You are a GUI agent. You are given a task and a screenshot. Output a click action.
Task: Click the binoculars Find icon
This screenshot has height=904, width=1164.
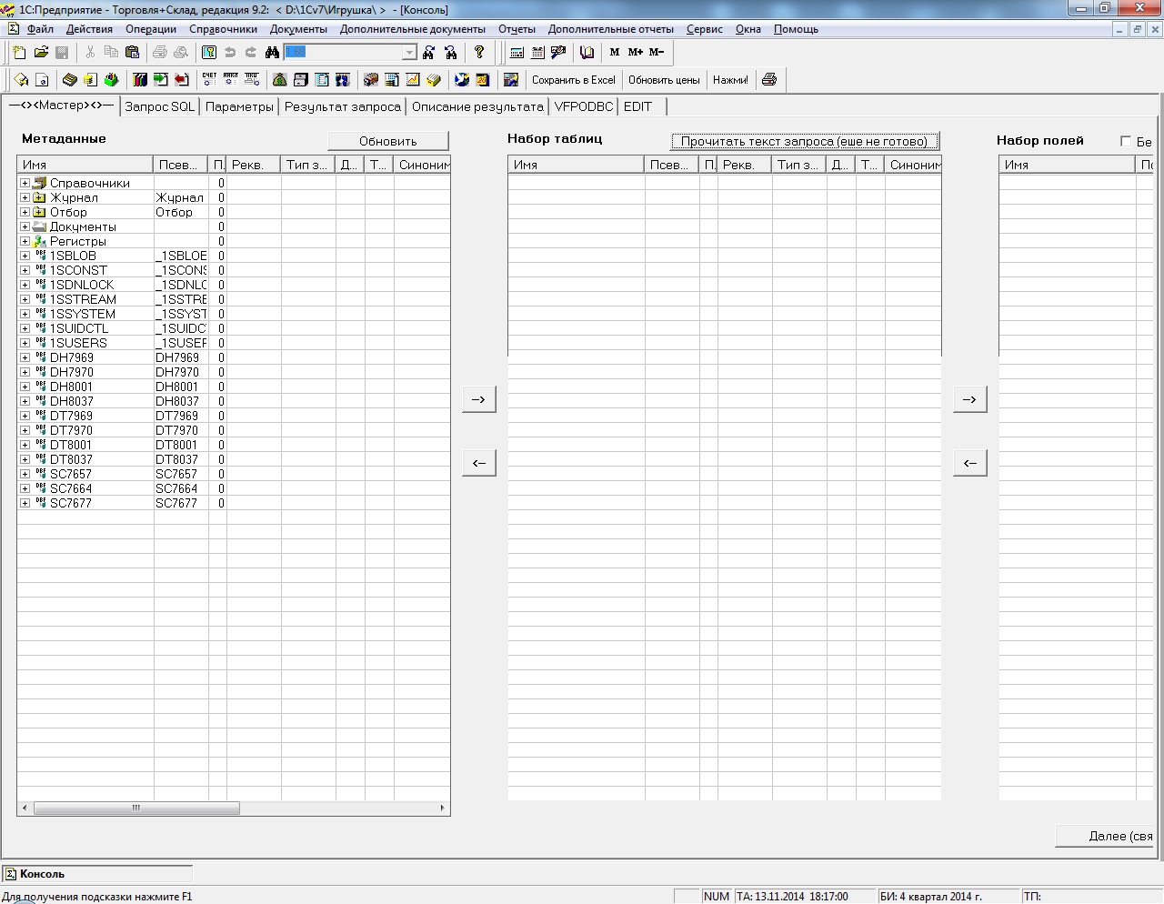click(272, 52)
